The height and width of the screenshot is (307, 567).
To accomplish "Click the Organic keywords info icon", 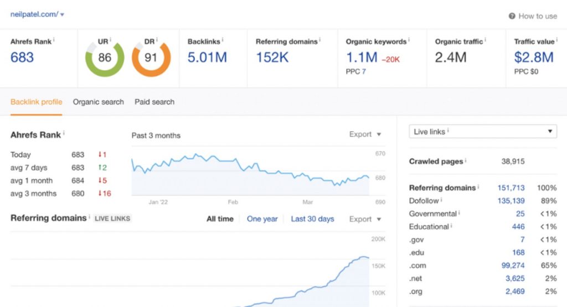I will point(409,39).
